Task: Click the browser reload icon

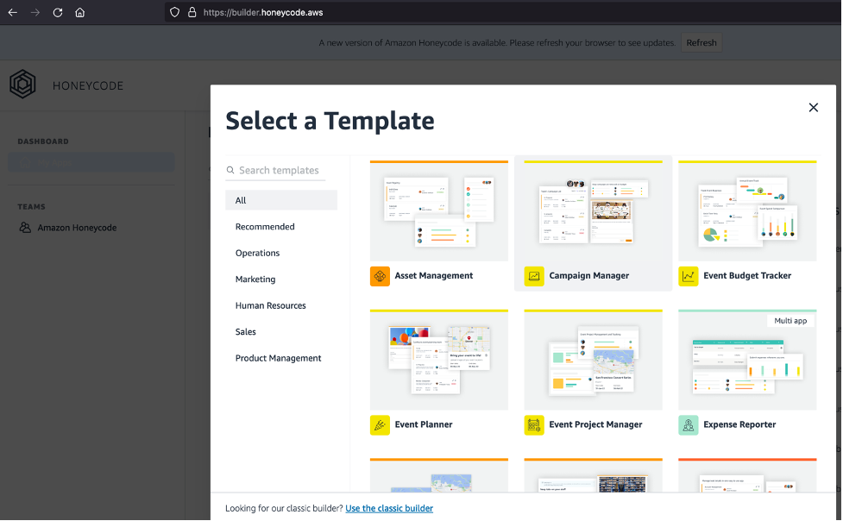Action: tap(57, 12)
